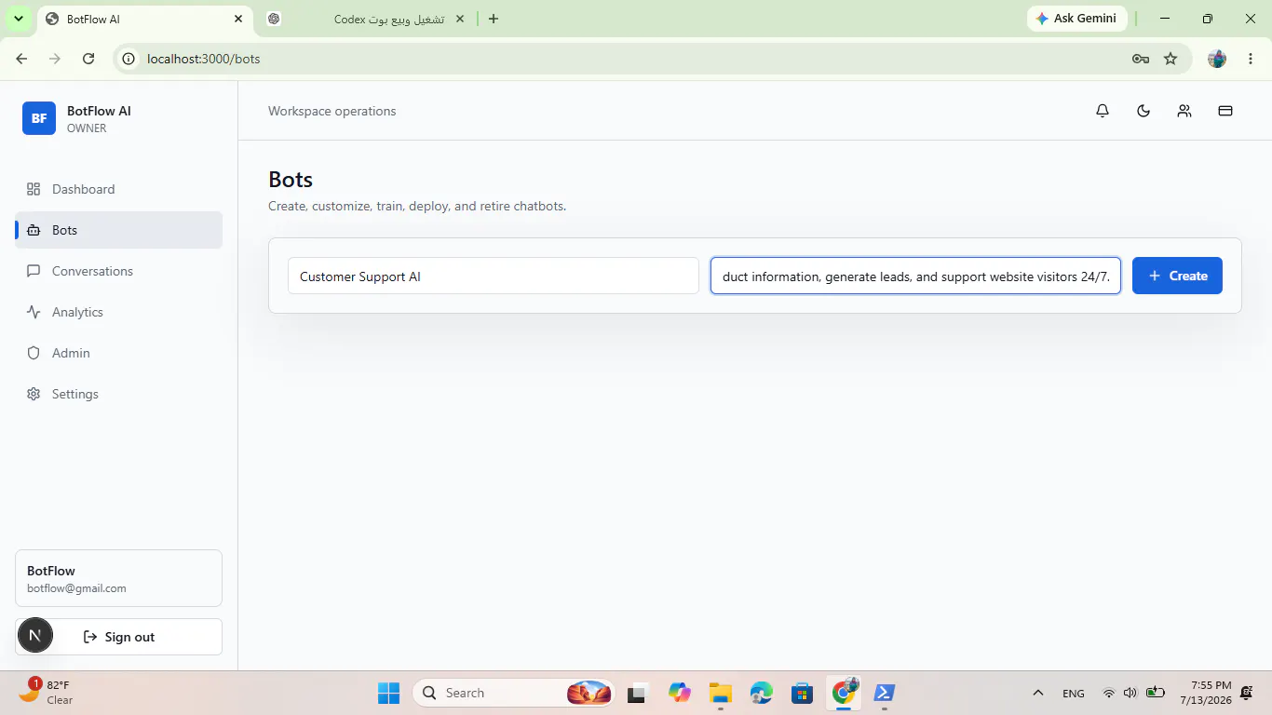Open the team members people icon

tap(1184, 111)
